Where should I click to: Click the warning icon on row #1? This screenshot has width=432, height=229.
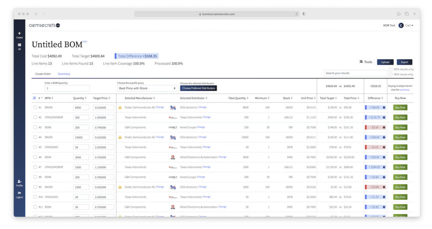(x=120, y=108)
